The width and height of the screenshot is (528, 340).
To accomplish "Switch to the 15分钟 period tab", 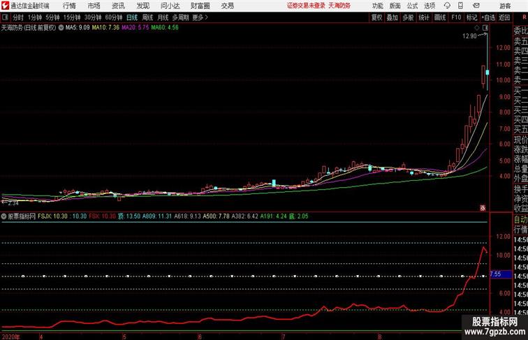I will pyautogui.click(x=72, y=17).
